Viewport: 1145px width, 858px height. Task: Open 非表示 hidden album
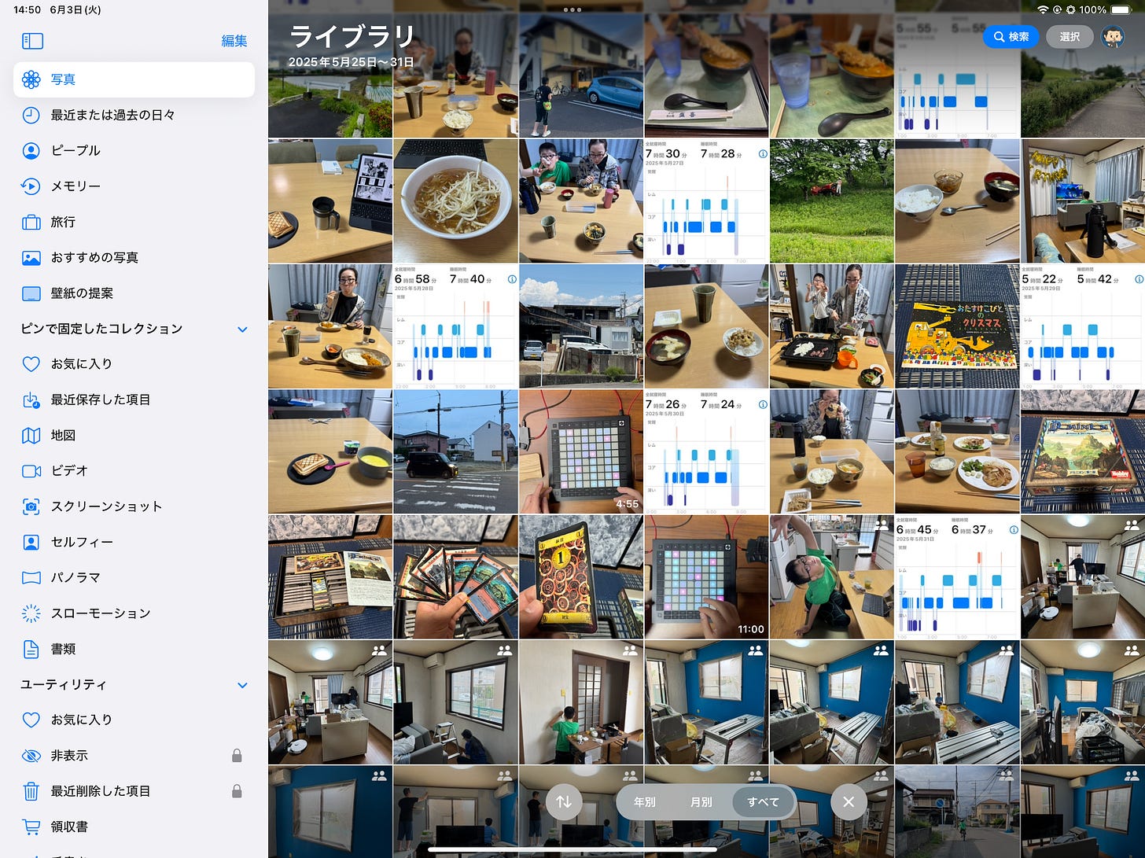pyautogui.click(x=134, y=756)
